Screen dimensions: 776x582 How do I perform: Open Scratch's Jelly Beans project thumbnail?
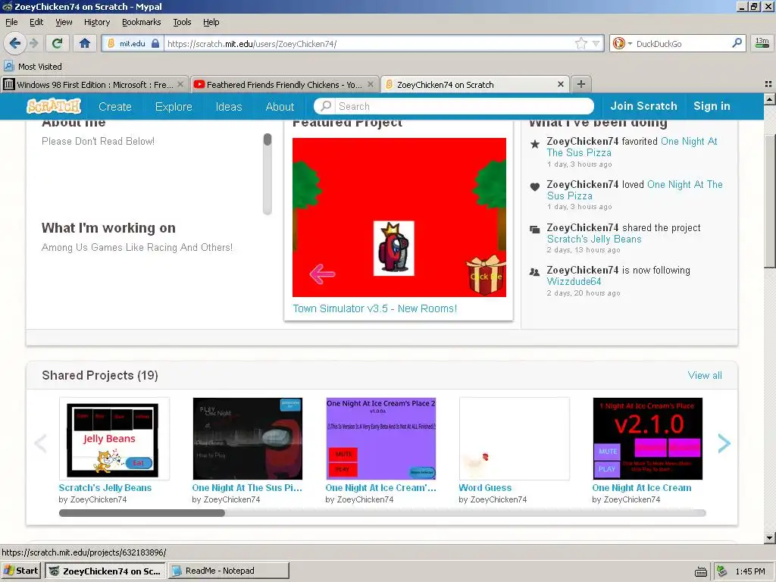114,439
